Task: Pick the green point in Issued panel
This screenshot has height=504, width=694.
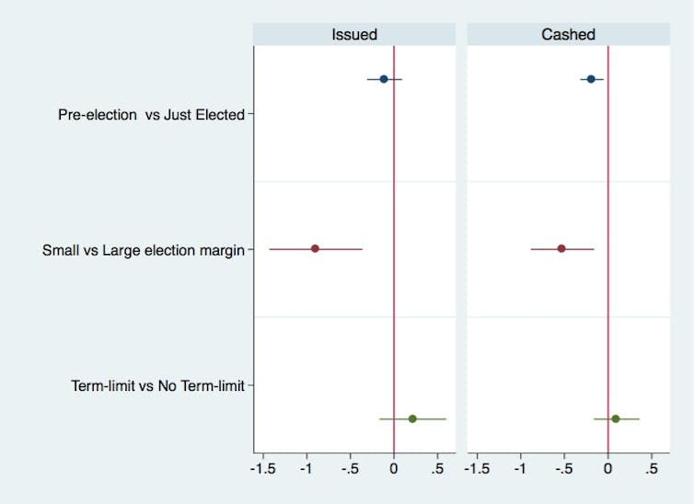Action: pyautogui.click(x=412, y=418)
